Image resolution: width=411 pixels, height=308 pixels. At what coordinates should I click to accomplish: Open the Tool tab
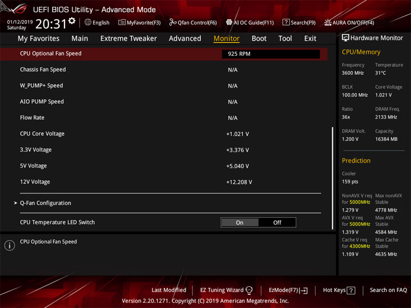click(x=285, y=39)
